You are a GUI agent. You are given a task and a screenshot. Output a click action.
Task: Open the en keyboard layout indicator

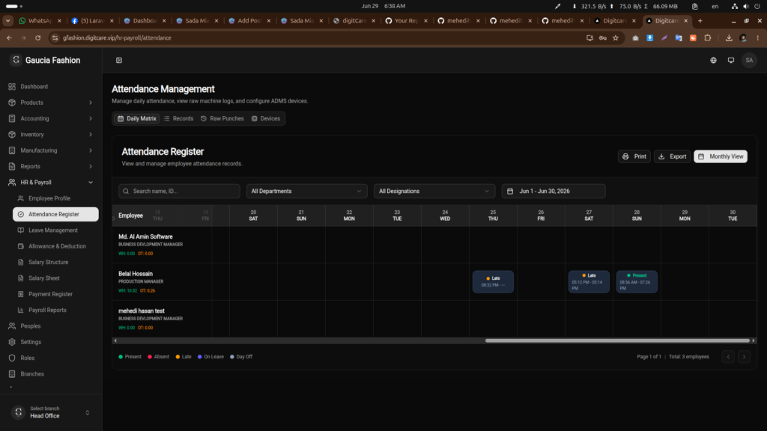pyautogui.click(x=715, y=6)
